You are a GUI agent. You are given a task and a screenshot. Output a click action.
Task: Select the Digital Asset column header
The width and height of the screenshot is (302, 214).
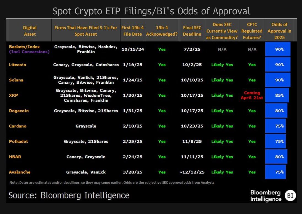(x=30, y=31)
